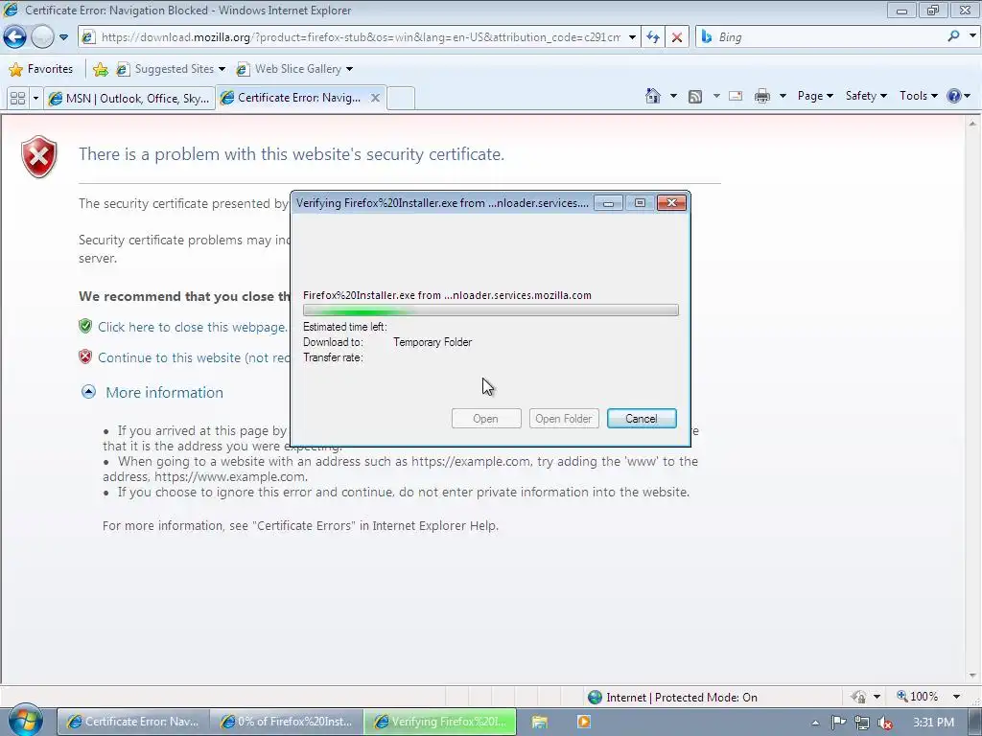Viewport: 982px width, 736px height.
Task: Click the green shield close webpage icon
Action: pyautogui.click(x=85, y=326)
